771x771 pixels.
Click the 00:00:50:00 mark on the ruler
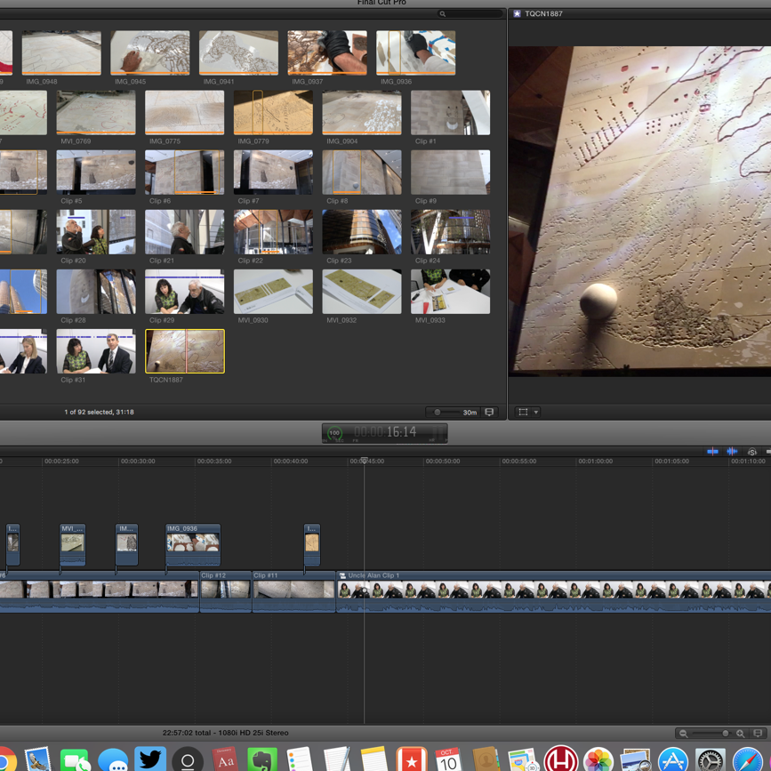(x=443, y=462)
